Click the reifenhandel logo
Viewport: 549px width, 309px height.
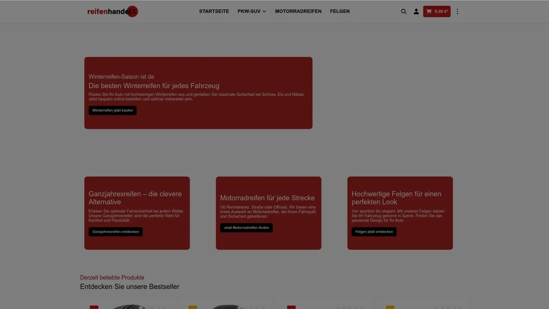tap(112, 11)
